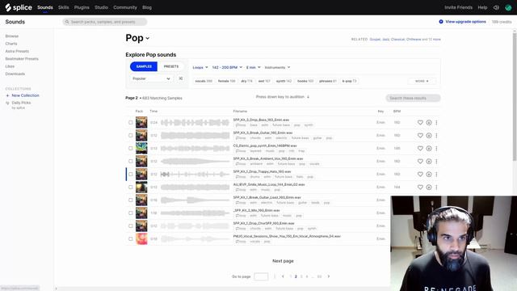Download the Break_Ambient_Vox sample
The image size is (517, 291).
point(429,161)
